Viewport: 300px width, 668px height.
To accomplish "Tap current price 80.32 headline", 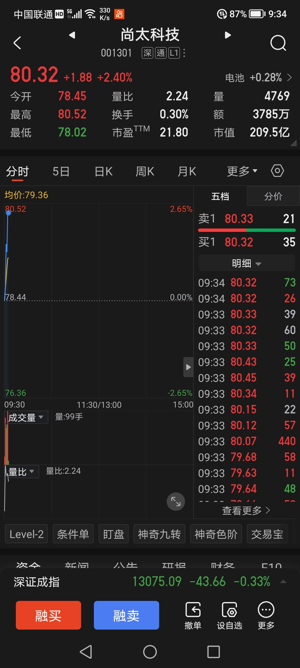I will point(34,75).
